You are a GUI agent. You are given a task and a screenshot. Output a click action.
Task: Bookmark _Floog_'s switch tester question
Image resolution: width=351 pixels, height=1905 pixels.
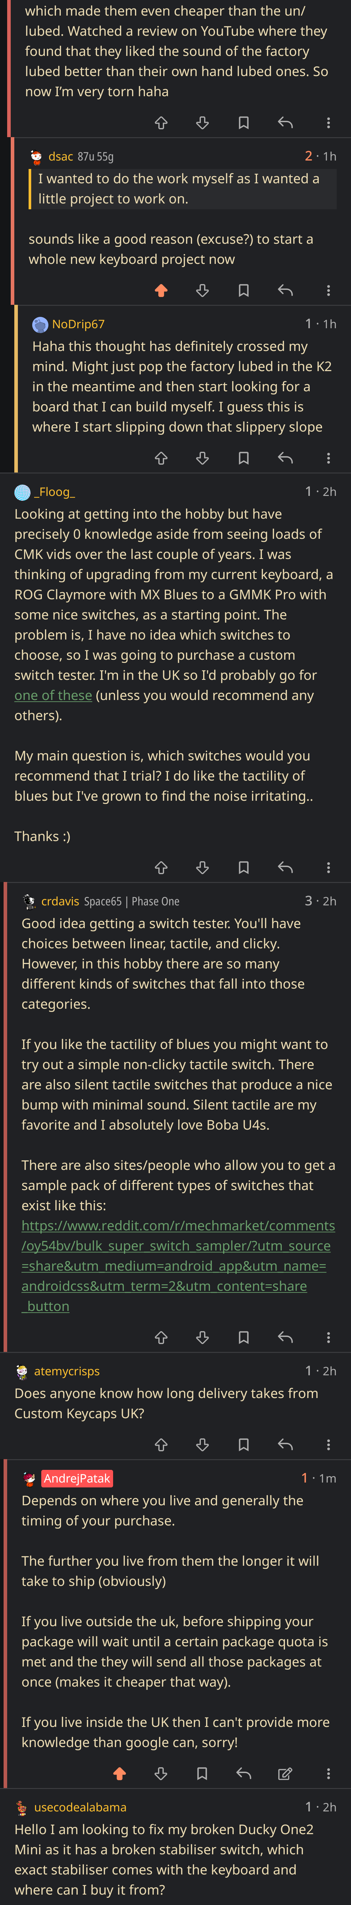244,867
